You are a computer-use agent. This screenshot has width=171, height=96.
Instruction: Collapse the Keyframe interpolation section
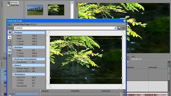(x=13, y=59)
